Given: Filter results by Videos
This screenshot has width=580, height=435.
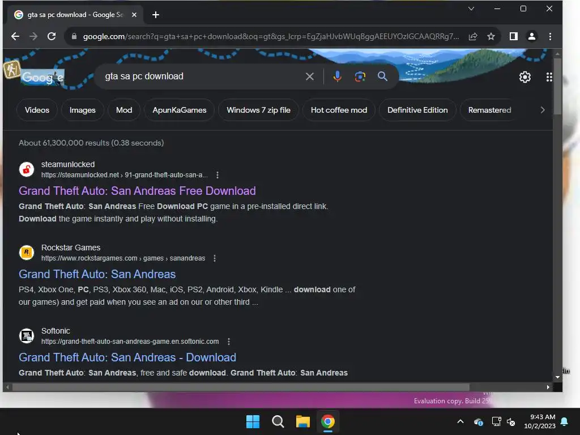Looking at the screenshot, I should pyautogui.click(x=37, y=110).
